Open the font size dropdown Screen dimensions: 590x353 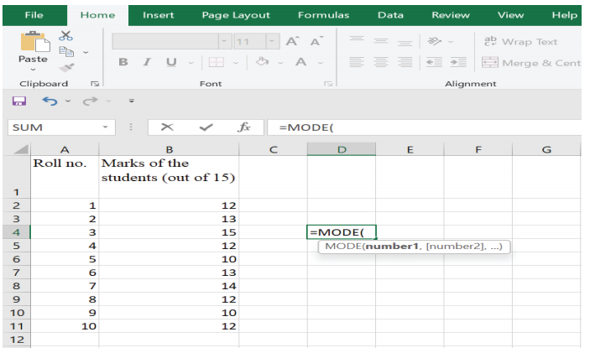click(x=274, y=41)
